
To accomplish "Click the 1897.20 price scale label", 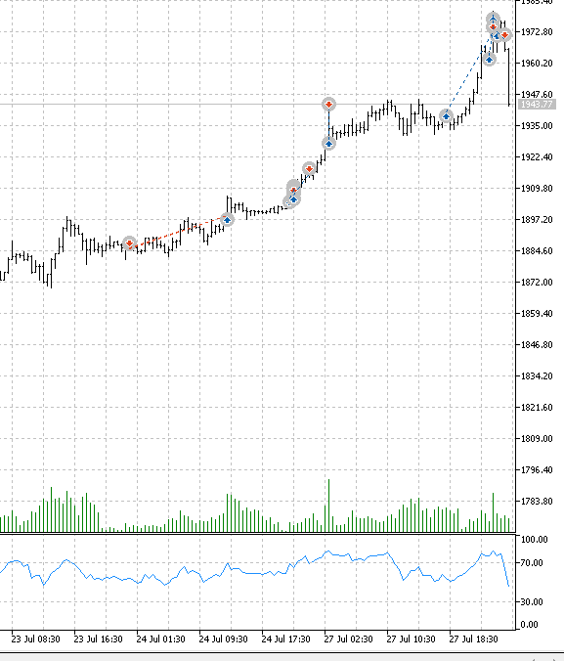I will coord(537,219).
